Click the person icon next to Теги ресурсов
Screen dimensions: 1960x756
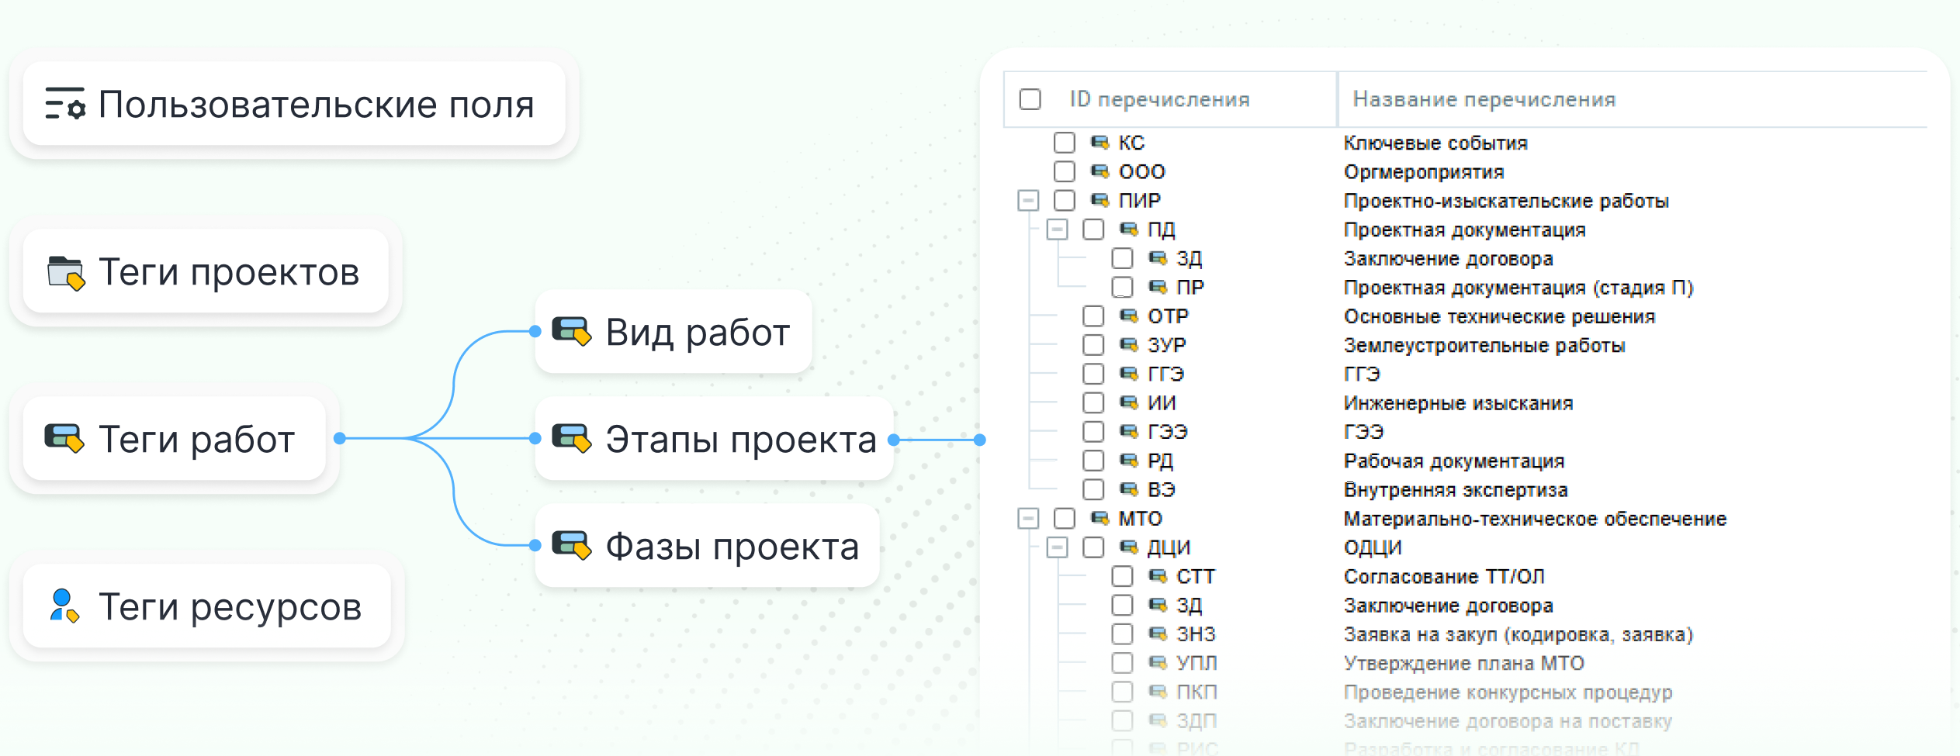pos(62,608)
